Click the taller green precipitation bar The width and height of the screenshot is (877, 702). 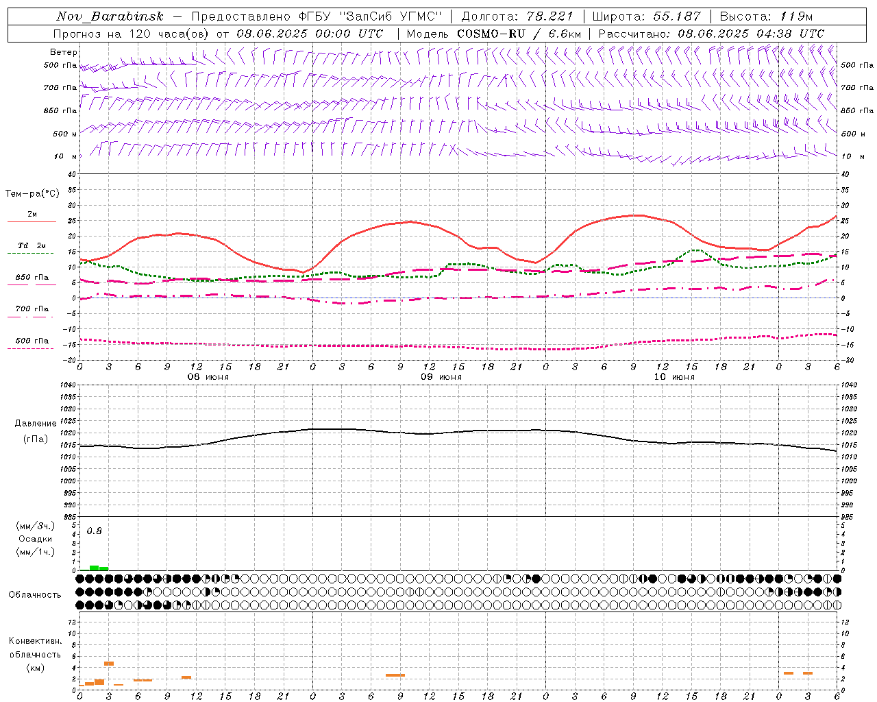coord(94,568)
